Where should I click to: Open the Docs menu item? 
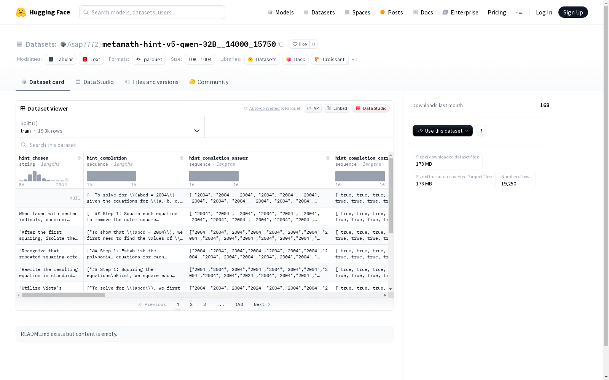coord(423,12)
